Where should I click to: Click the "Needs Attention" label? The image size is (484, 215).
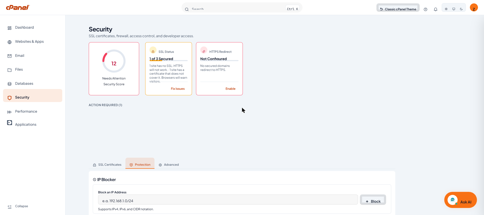point(114,78)
